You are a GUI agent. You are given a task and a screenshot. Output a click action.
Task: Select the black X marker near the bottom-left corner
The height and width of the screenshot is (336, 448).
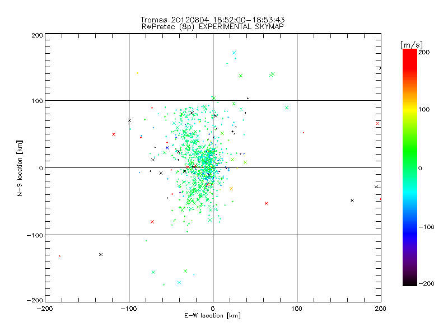[x=101, y=254]
